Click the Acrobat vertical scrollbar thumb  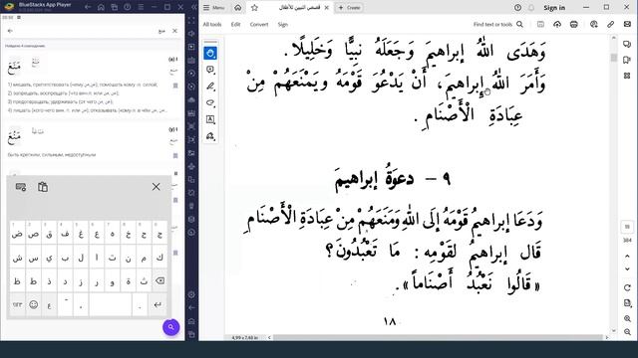(x=614, y=58)
